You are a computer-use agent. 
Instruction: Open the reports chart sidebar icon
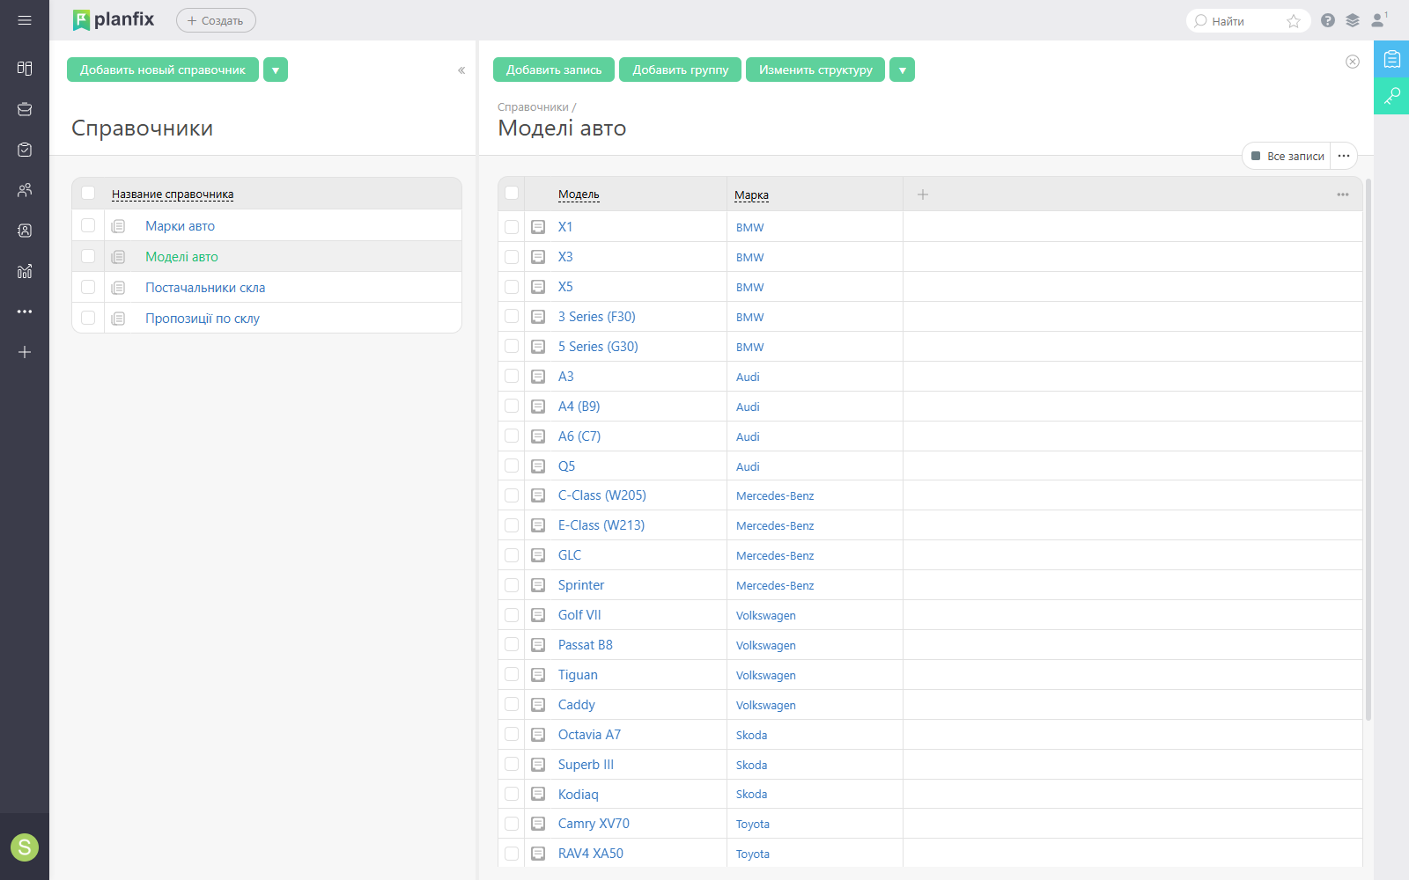[25, 271]
